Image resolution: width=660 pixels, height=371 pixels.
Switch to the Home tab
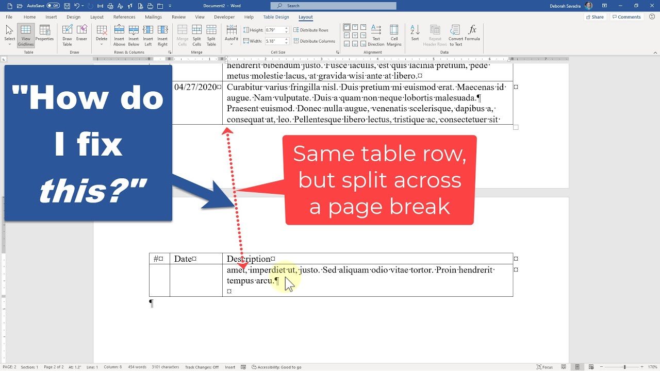(29, 17)
